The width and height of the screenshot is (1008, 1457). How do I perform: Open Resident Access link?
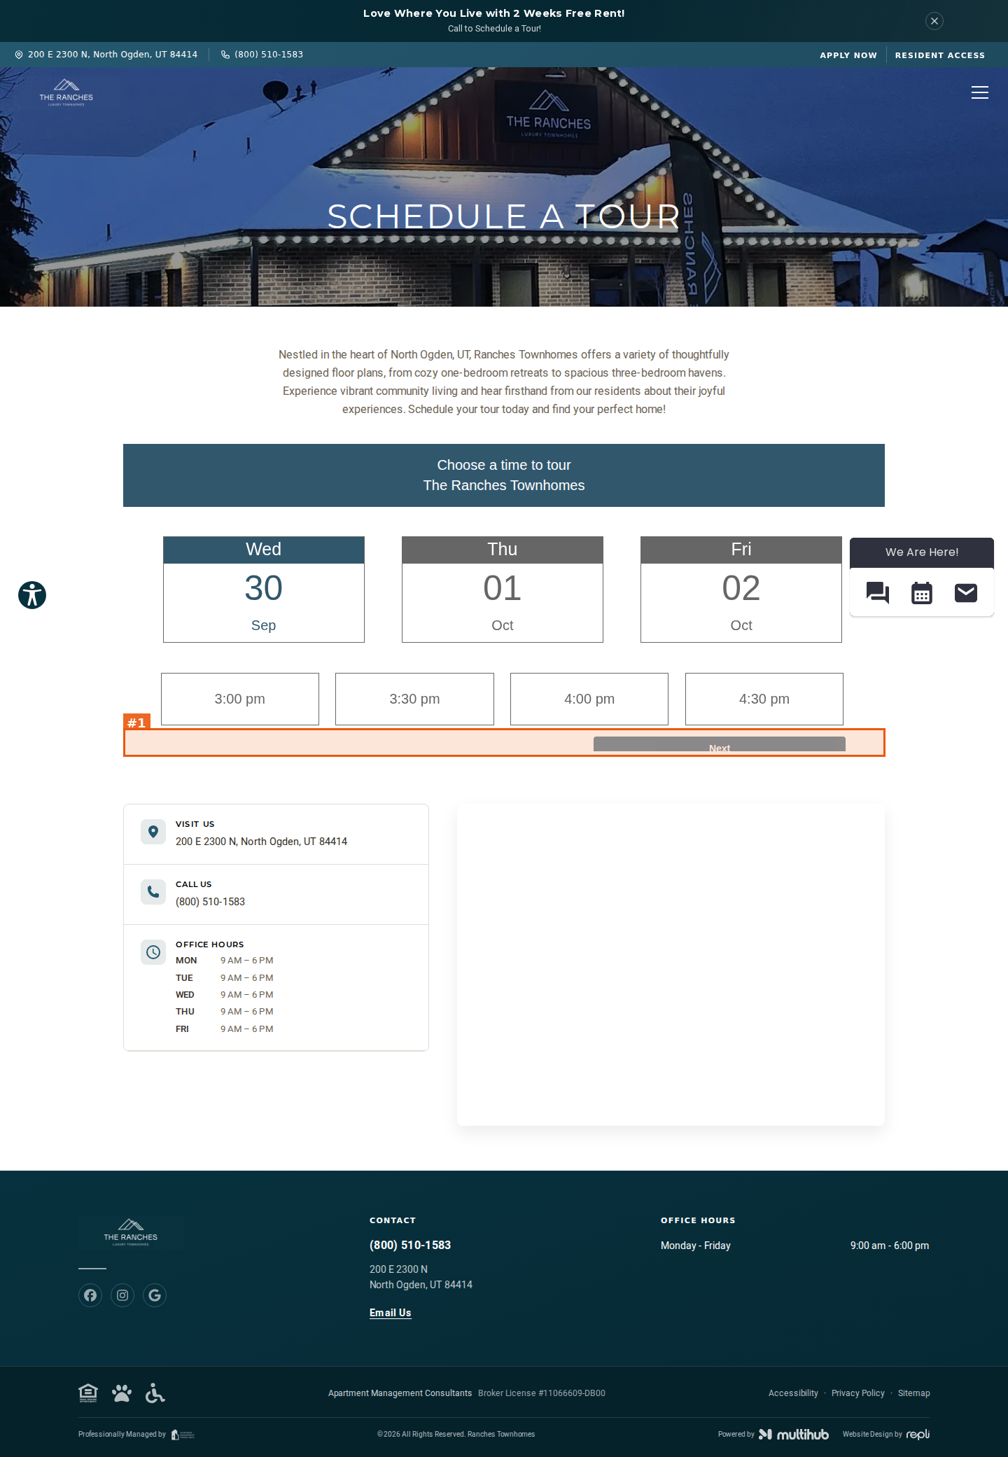pyautogui.click(x=940, y=55)
